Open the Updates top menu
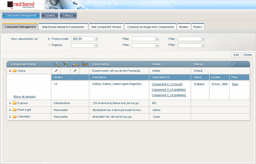This screenshot has height=164, width=256. click(50, 16)
